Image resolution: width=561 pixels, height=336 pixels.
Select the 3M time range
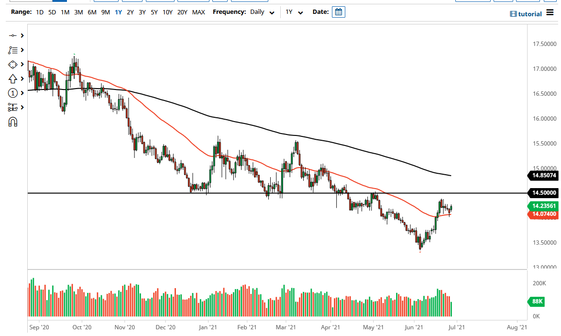tap(78, 12)
